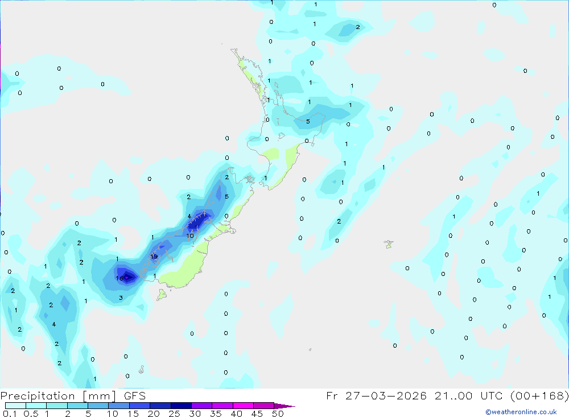The height and width of the screenshot is (417, 569).
Task: Click the legend label "45"
Action: tap(257, 414)
